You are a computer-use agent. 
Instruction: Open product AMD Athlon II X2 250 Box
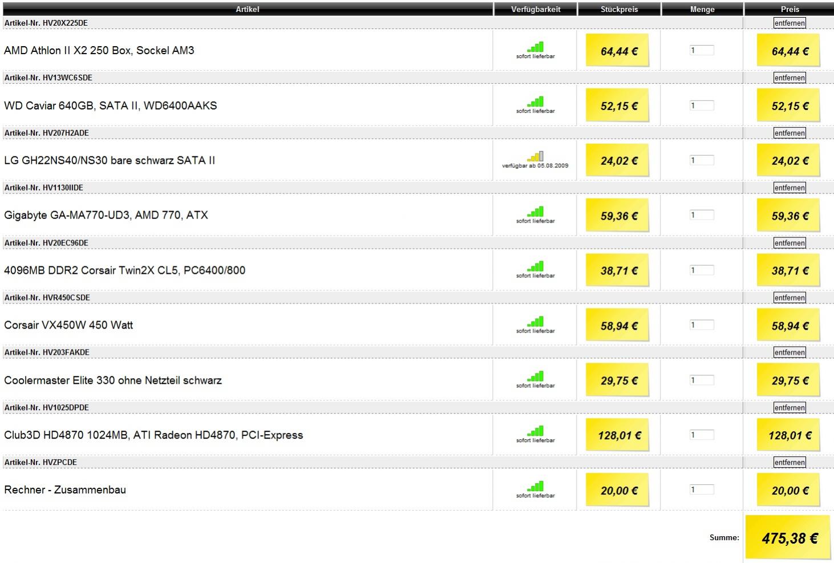tap(99, 50)
